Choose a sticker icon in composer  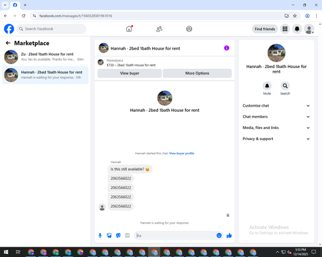click(x=118, y=236)
